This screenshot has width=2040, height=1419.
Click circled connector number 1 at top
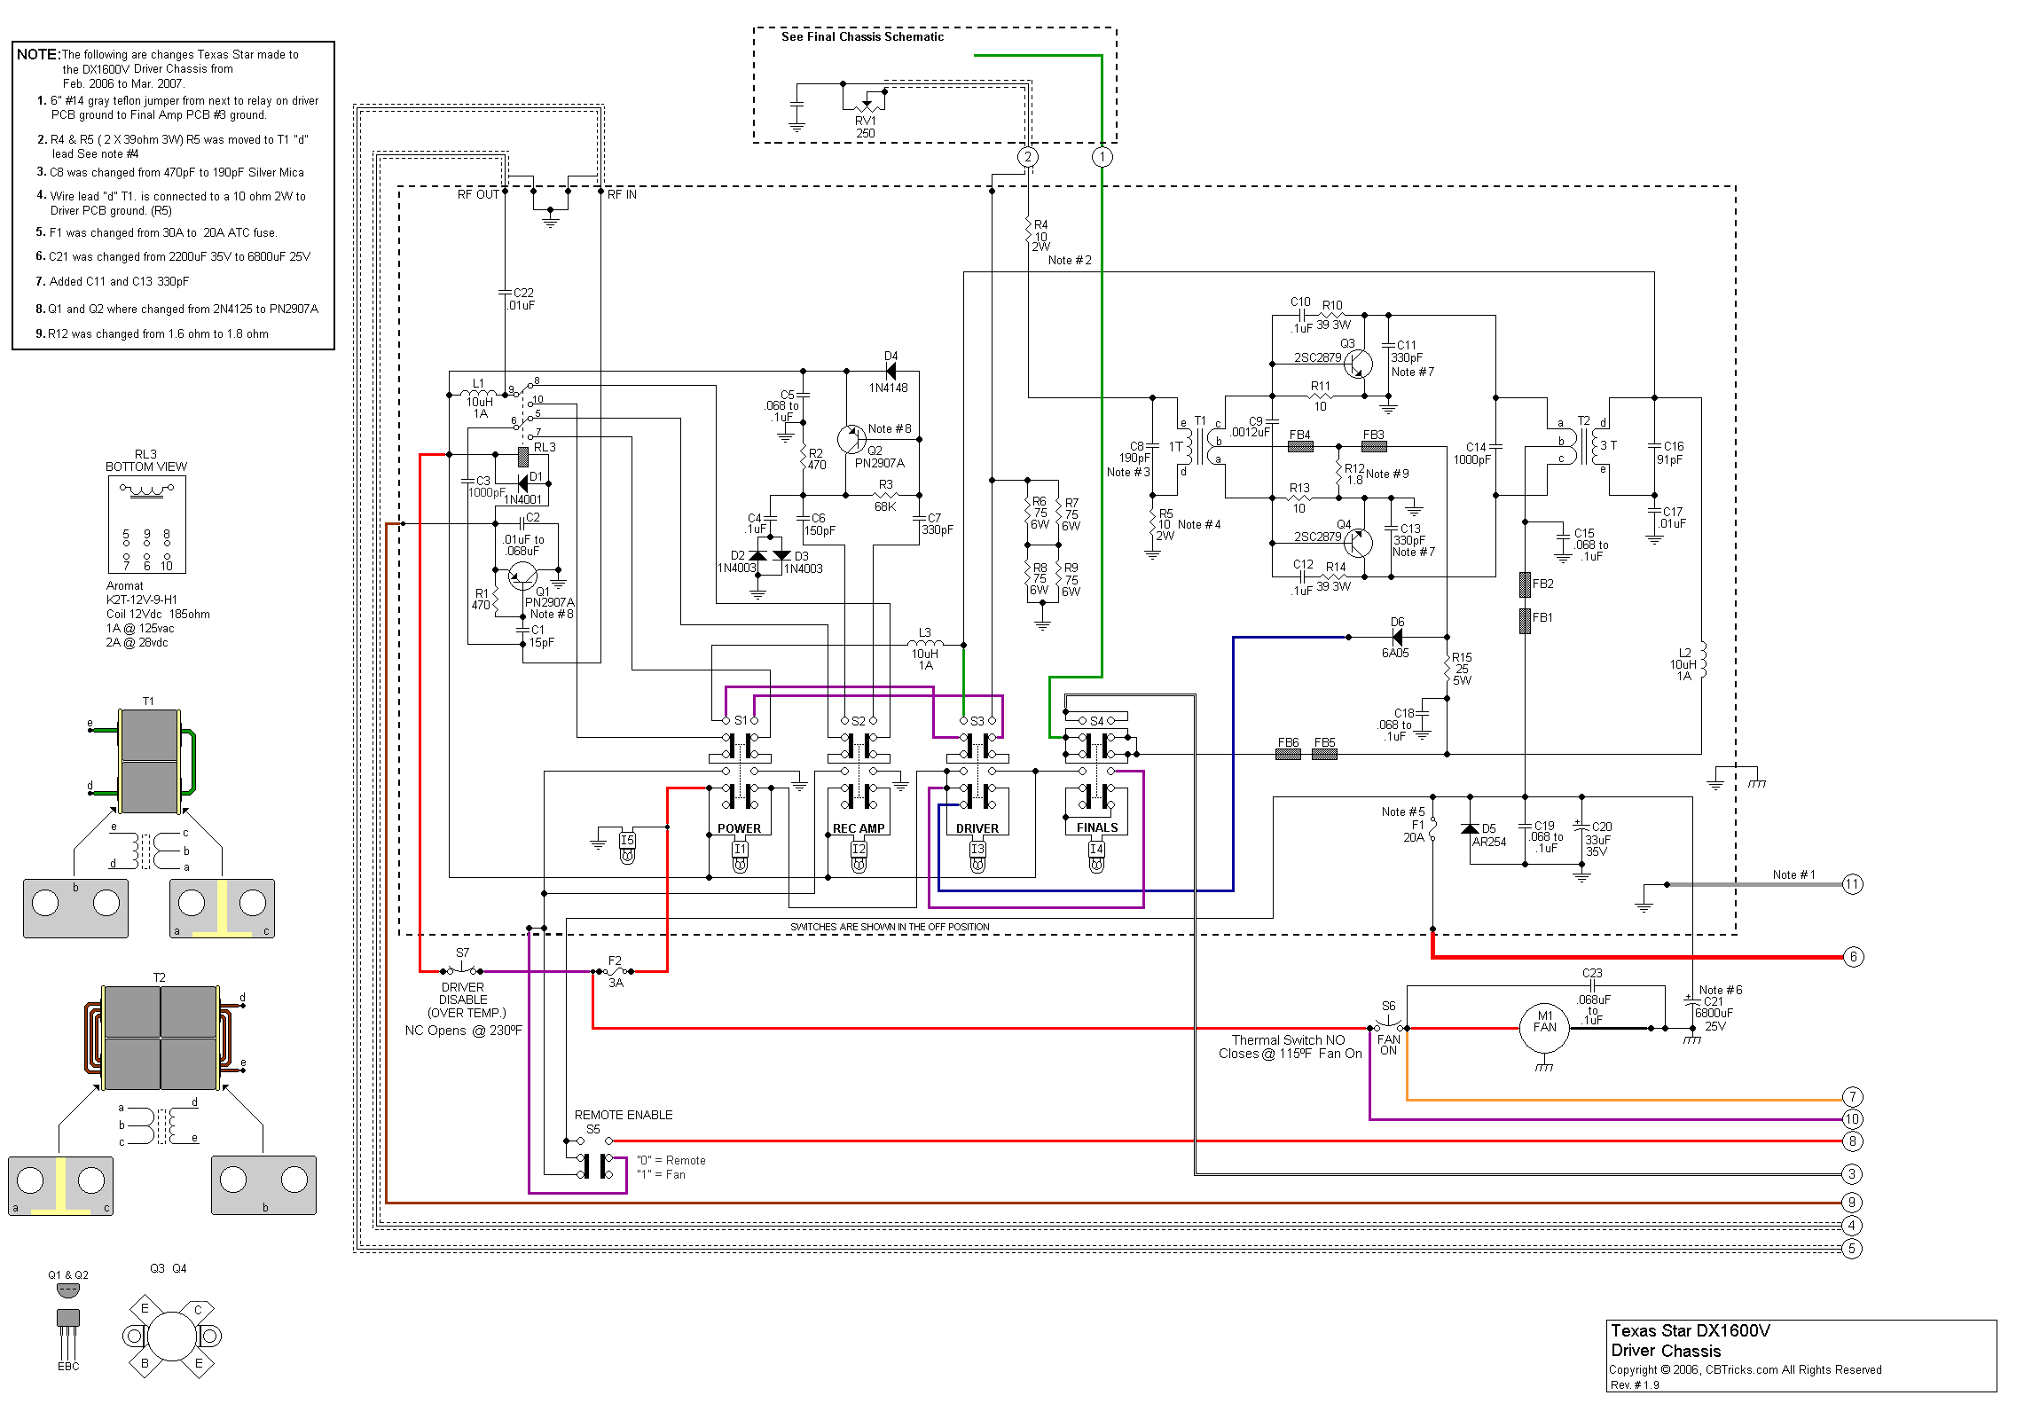pyautogui.click(x=1102, y=157)
